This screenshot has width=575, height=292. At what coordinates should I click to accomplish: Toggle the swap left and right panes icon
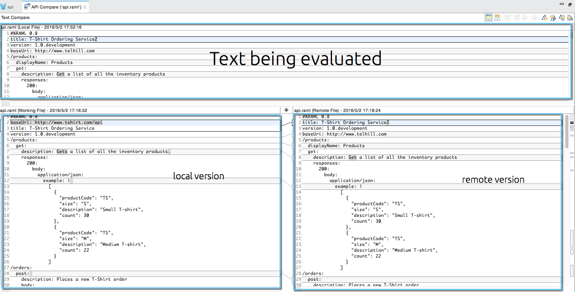497,17
